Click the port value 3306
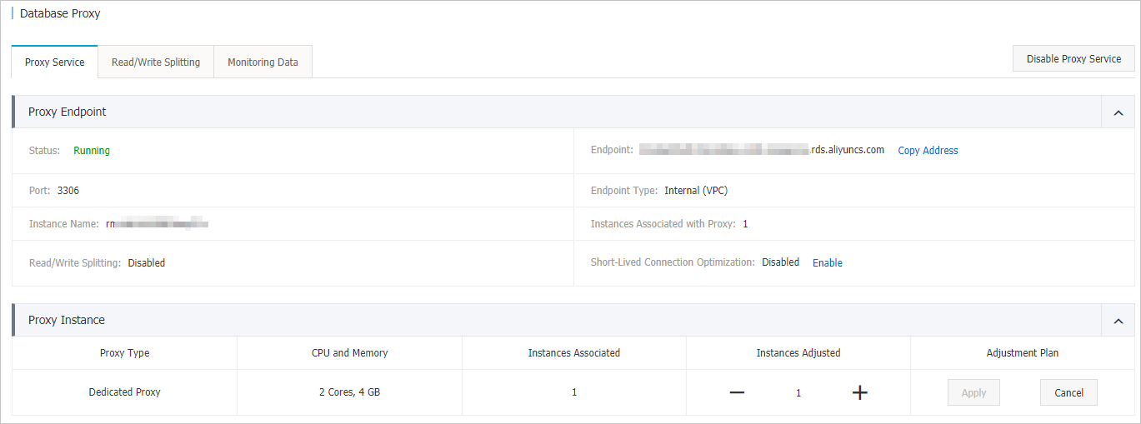1141x424 pixels. click(68, 191)
